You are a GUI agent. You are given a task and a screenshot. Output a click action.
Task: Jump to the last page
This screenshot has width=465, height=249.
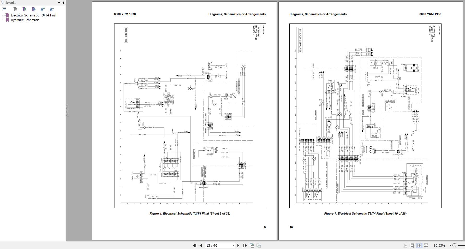click(x=245, y=245)
